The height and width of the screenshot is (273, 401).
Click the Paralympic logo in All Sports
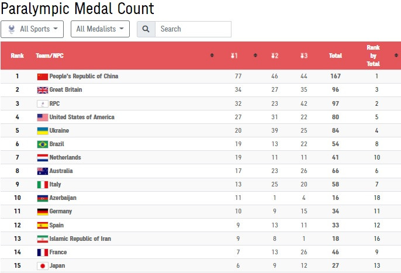coord(12,29)
